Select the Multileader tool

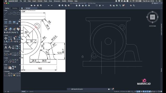[x=6, y=61]
